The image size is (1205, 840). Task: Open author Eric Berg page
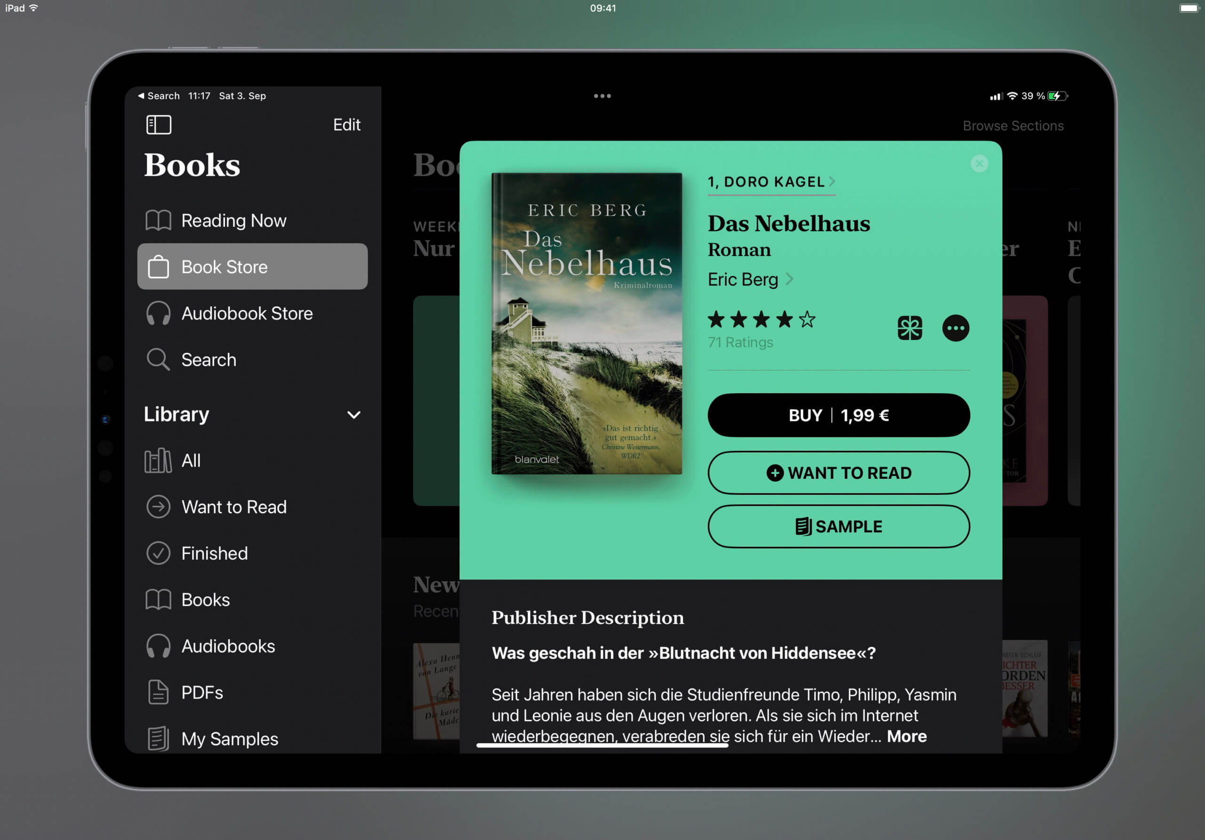[x=750, y=279]
